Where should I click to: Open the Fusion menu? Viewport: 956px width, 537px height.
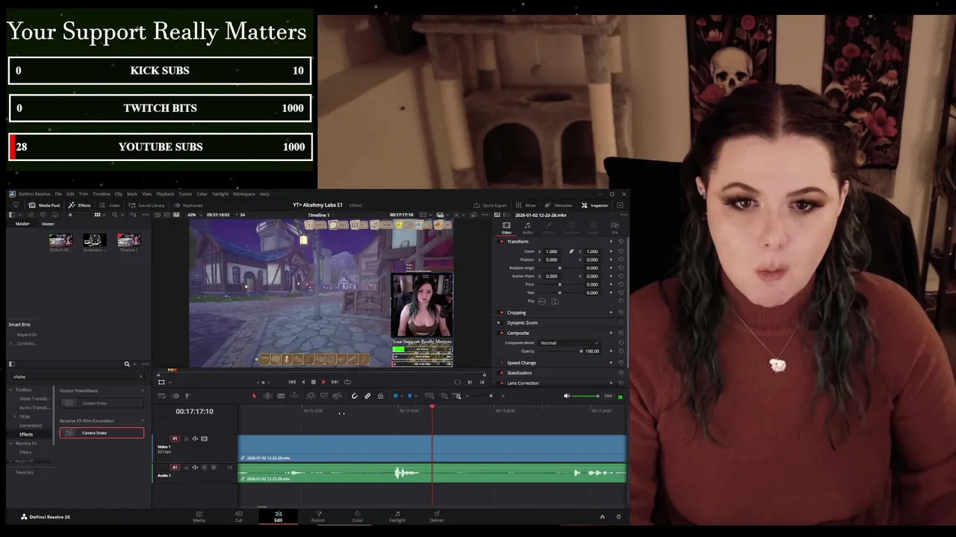tap(185, 194)
